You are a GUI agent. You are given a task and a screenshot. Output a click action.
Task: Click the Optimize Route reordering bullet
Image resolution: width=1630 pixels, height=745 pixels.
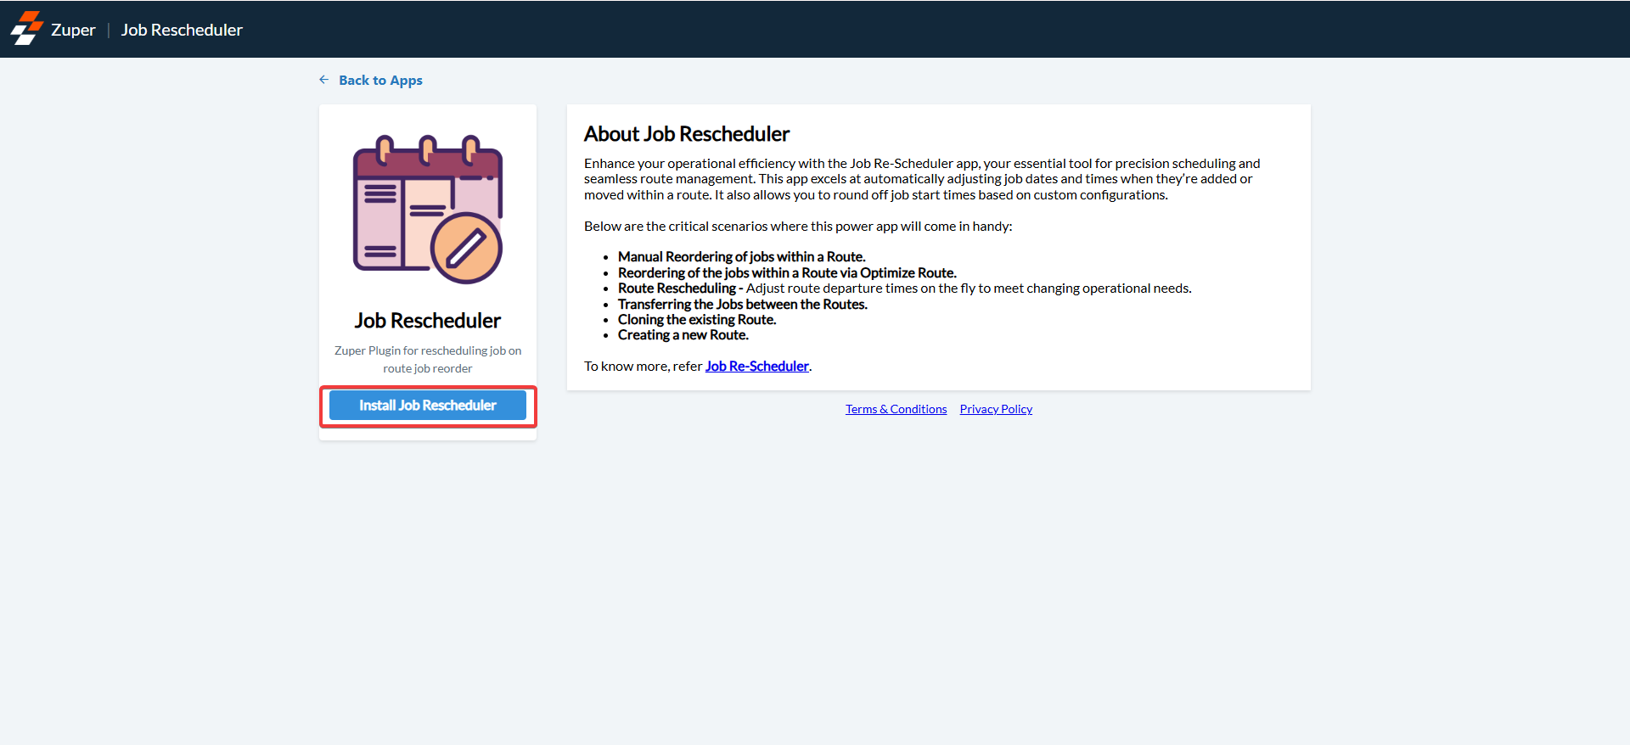coord(787,272)
